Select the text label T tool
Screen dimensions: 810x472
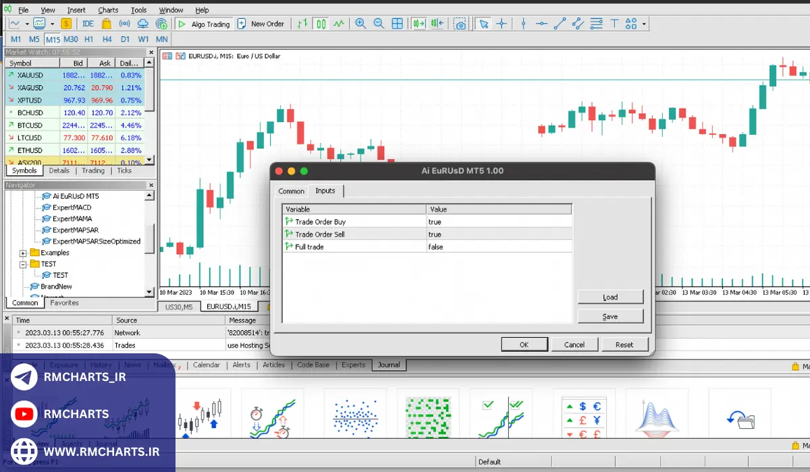click(x=614, y=24)
